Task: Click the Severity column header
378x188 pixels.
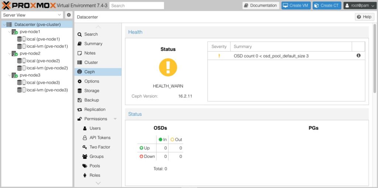Action: point(219,46)
